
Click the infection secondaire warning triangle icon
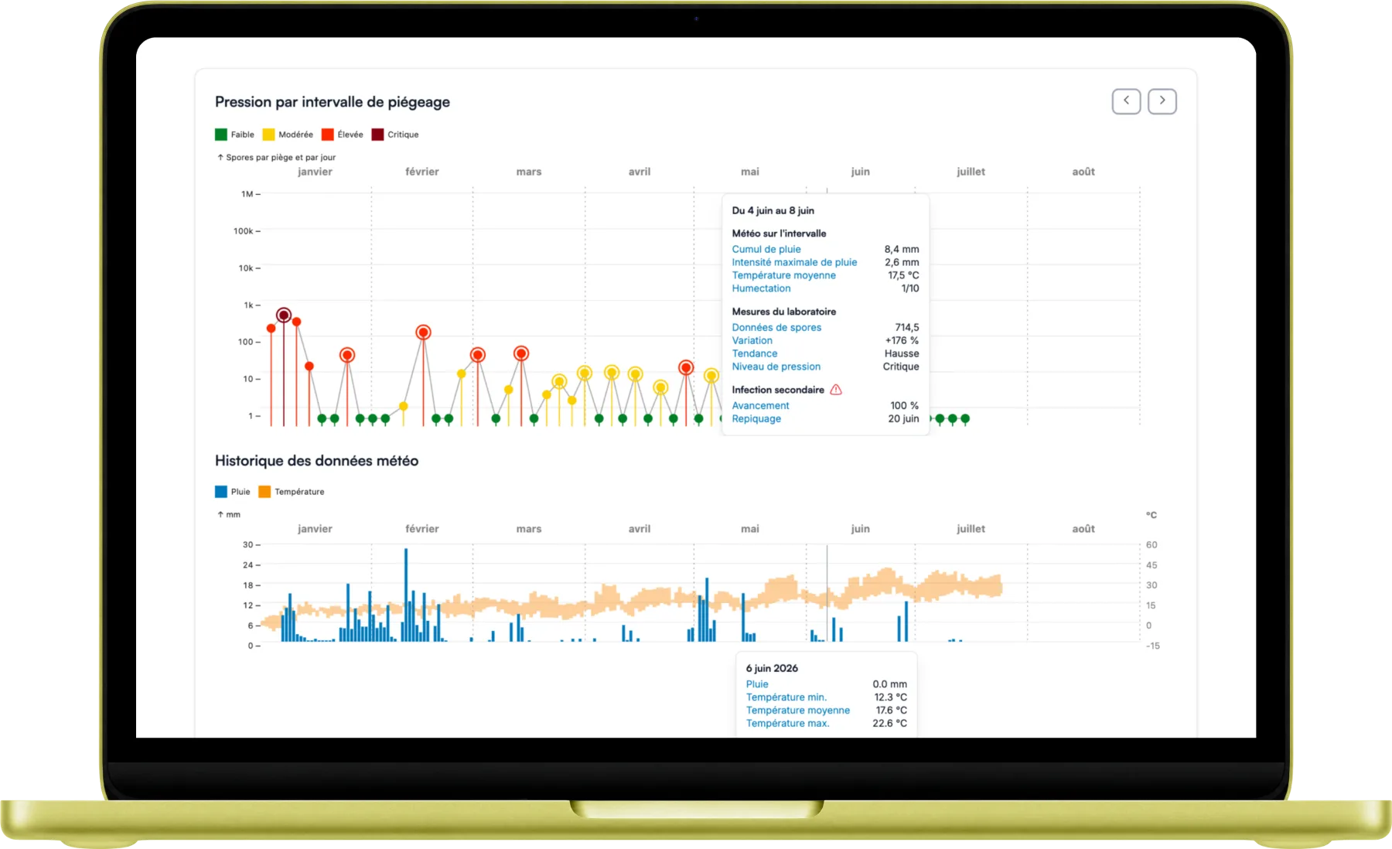click(x=836, y=390)
